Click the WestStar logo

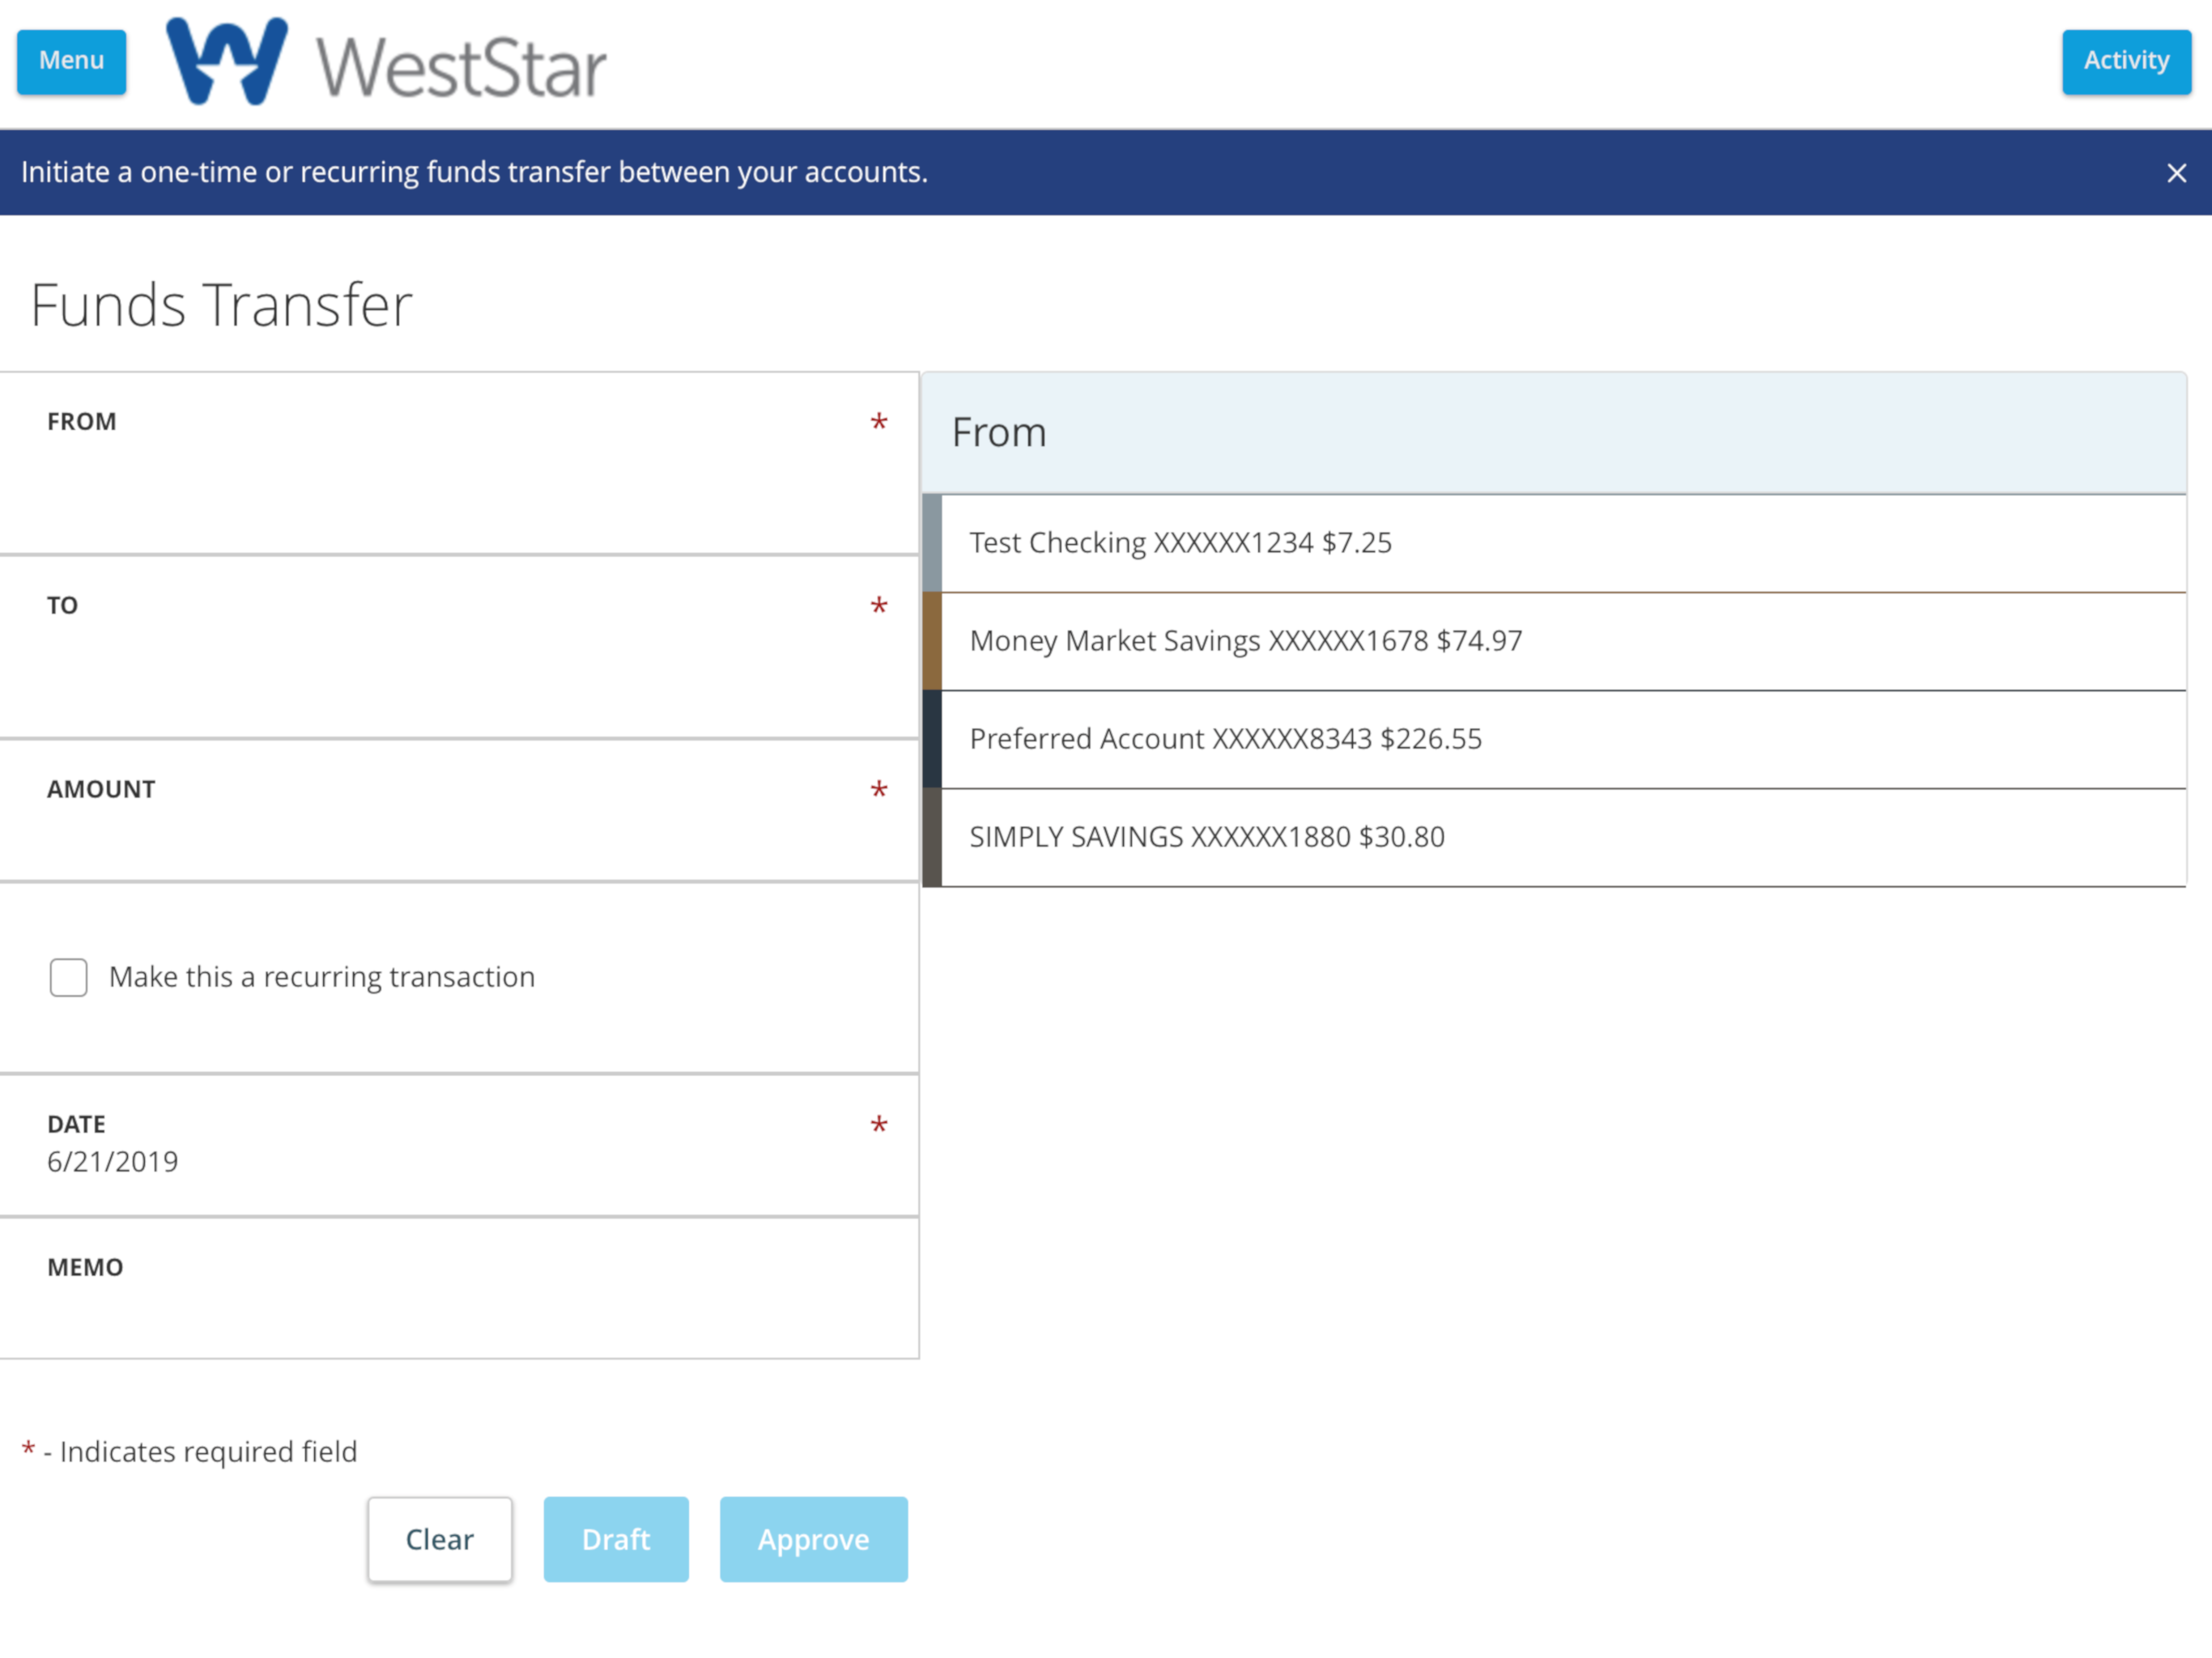point(386,62)
